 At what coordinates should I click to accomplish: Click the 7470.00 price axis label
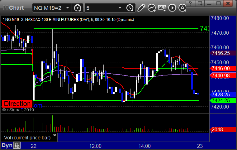[220, 33]
